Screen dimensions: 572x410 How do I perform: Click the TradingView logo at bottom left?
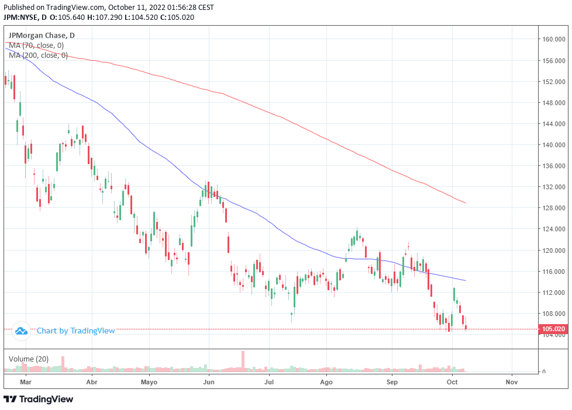pyautogui.click(x=39, y=399)
